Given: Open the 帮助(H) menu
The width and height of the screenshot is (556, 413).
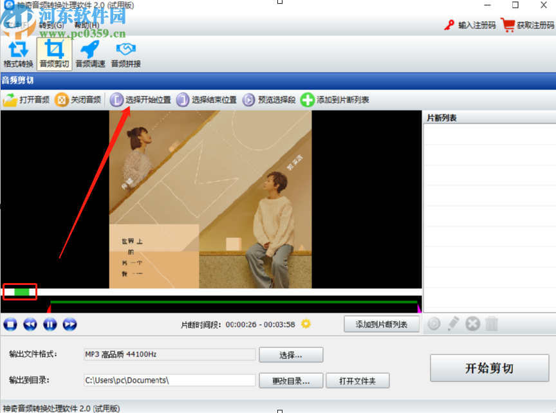Looking at the screenshot, I should 86,25.
